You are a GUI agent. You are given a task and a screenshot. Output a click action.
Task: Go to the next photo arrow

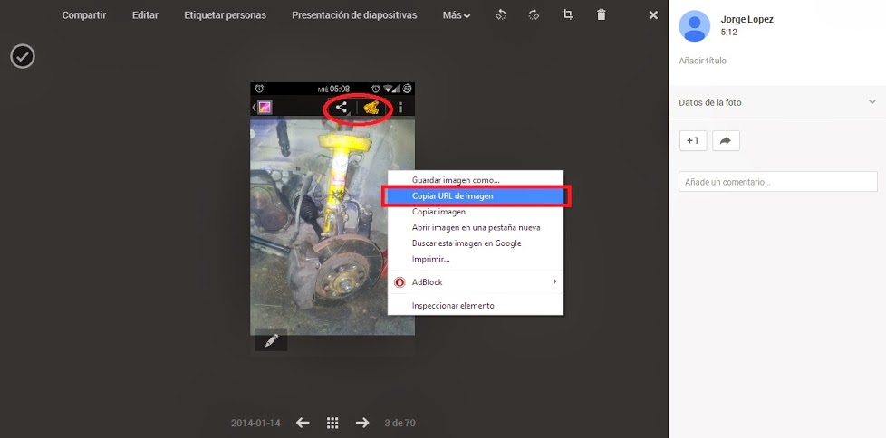click(362, 423)
